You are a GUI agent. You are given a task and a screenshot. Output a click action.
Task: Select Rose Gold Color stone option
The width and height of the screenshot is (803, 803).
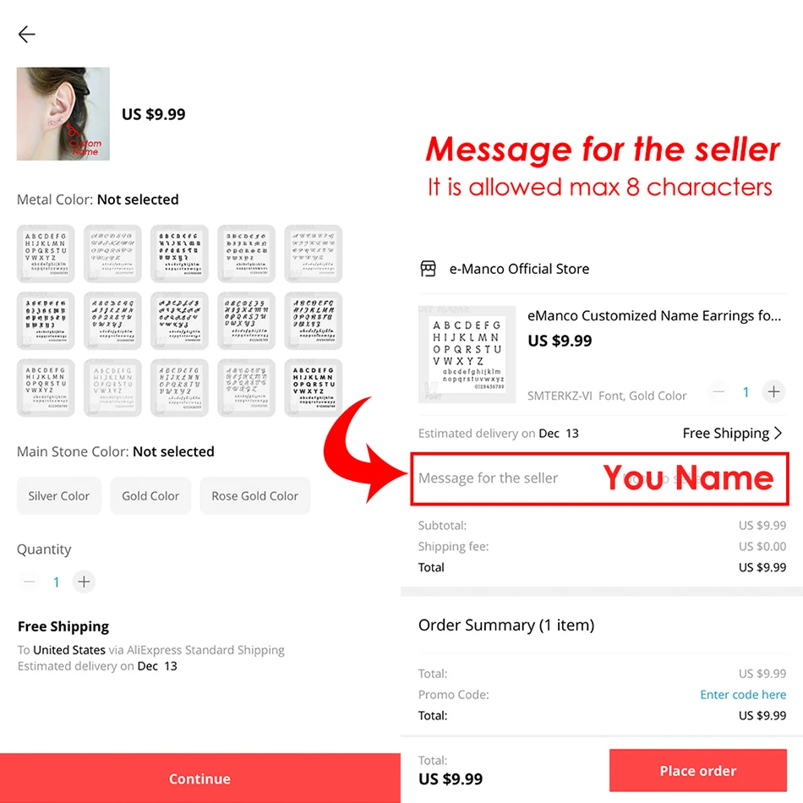(x=255, y=495)
